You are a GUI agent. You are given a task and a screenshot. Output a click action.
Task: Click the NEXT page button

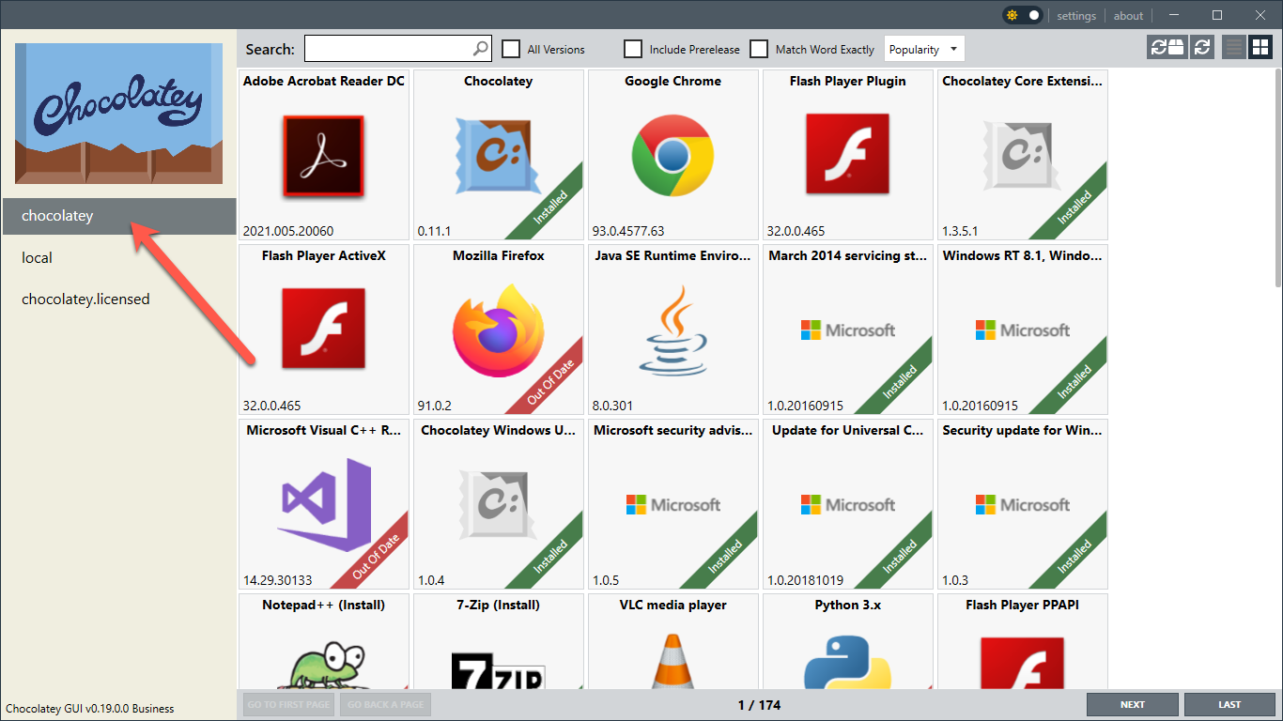pyautogui.click(x=1133, y=704)
